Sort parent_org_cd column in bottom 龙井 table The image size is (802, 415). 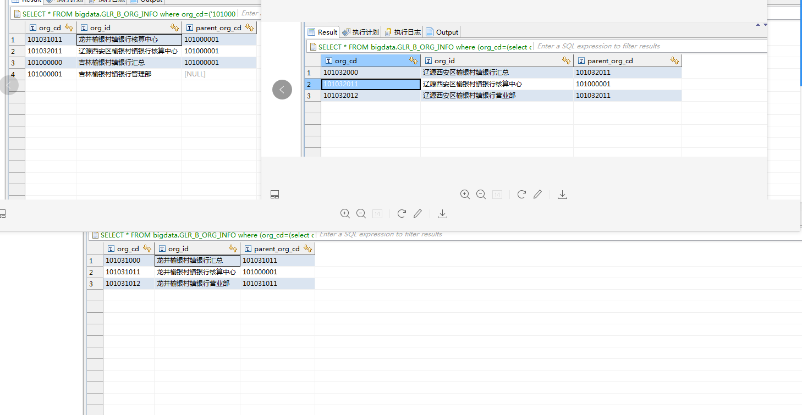307,249
